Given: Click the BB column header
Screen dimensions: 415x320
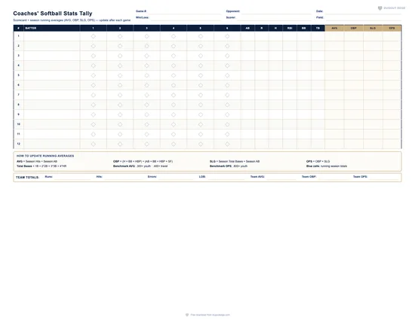Looking at the screenshot, I should point(304,28).
